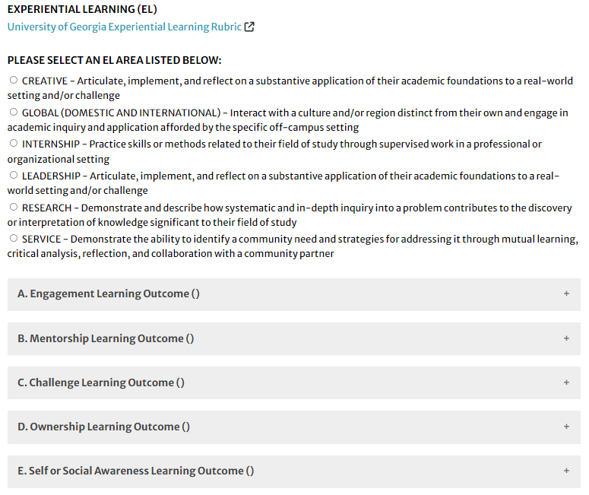This screenshot has width=589, height=495.
Task: Click plus icon on Engagement Learning Outcome
Action: tap(566, 294)
